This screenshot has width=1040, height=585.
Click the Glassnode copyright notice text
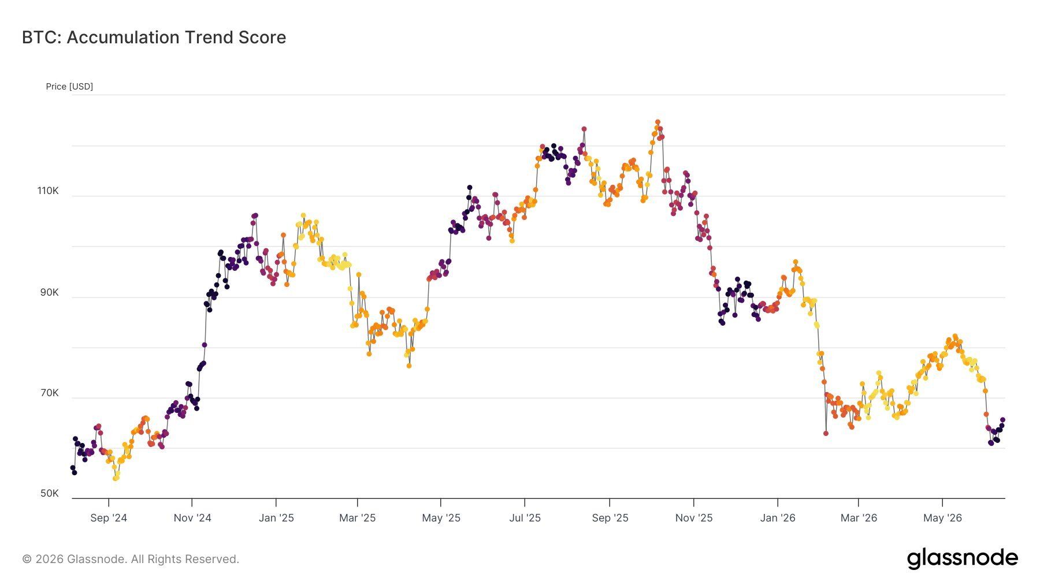click(131, 559)
